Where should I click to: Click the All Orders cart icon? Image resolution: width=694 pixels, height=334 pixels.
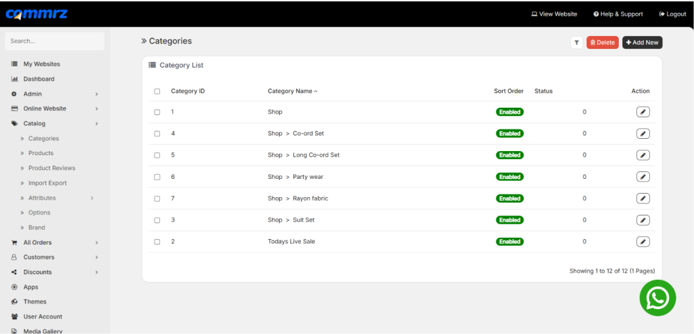(x=14, y=243)
